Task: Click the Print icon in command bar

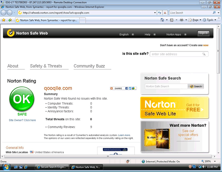Action: click(x=182, y=20)
